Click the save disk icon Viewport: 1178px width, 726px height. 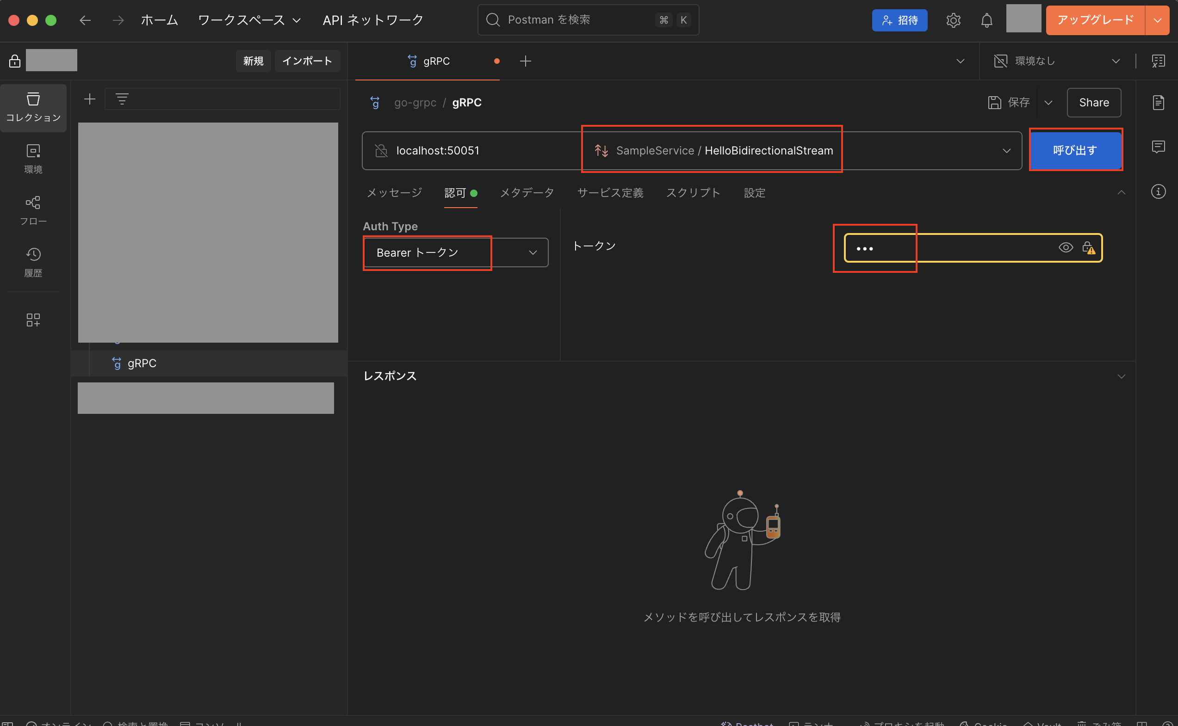coord(994,103)
